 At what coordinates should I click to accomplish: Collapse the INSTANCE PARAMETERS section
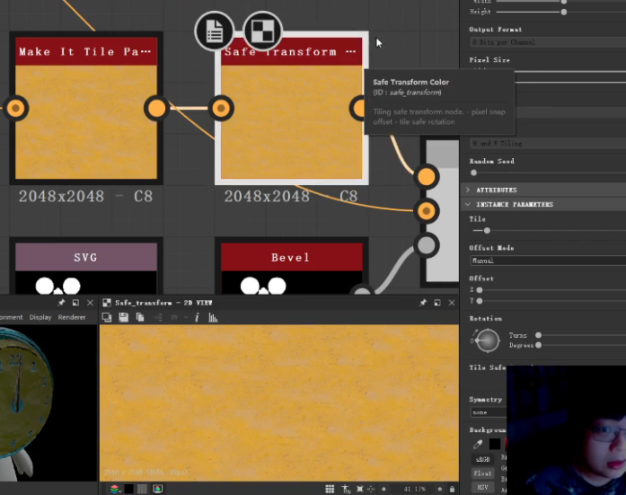543,205
